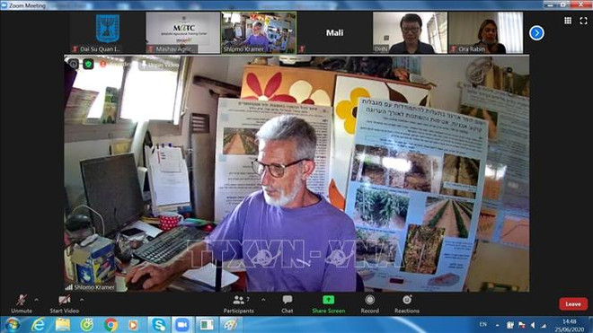This screenshot has height=333, width=593.
Task: Click the green Share Screen icon
Action: point(328,300)
